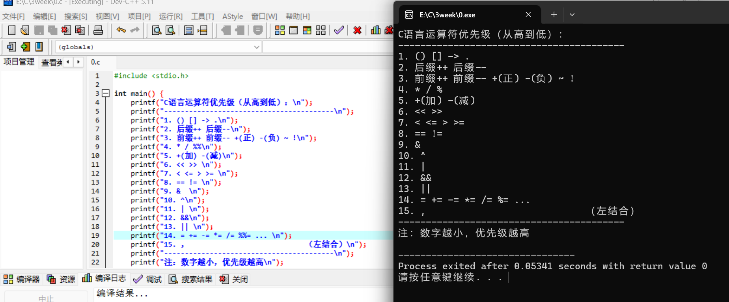Click the empty function dropdown beside (globals)
729x302 pixels.
[x=328, y=47]
